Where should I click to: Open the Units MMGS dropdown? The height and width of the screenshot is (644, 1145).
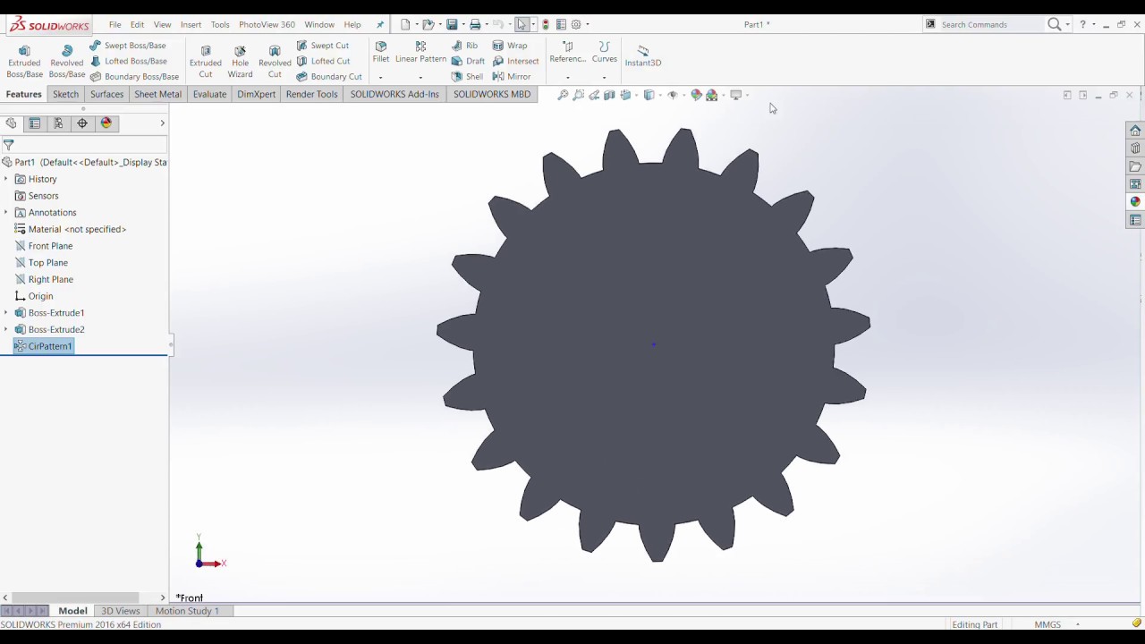coord(1077,624)
